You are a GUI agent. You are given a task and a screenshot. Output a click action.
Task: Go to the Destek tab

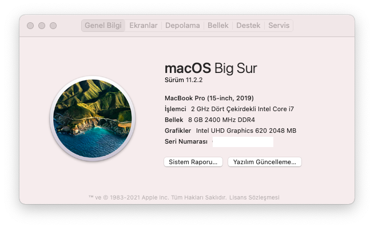(x=248, y=26)
